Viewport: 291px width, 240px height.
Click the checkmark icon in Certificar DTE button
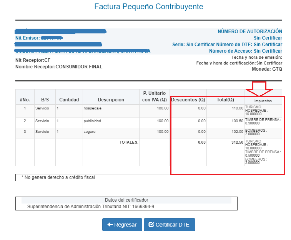[x=151, y=225]
